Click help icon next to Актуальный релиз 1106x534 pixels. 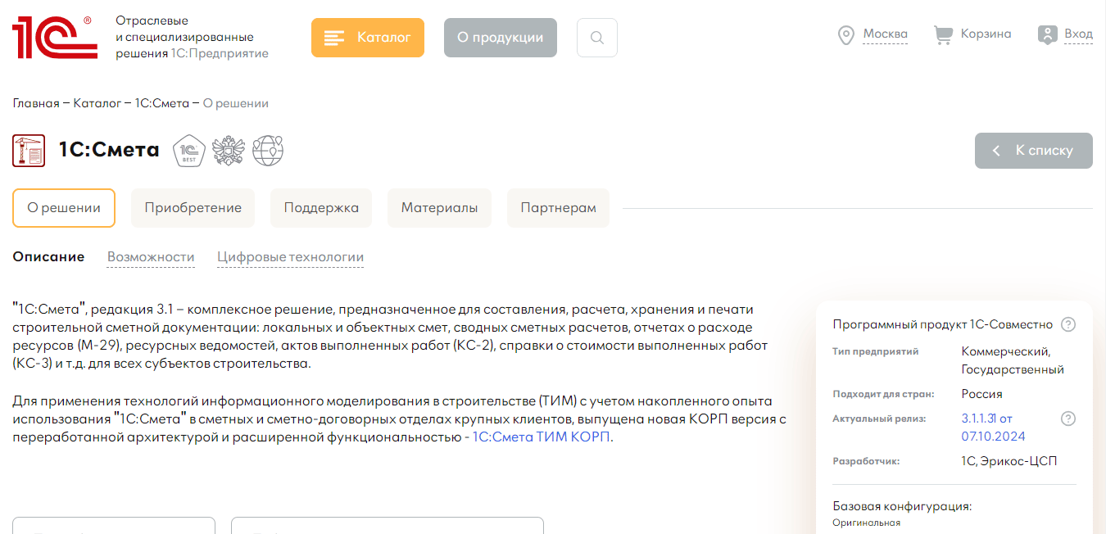(1068, 419)
